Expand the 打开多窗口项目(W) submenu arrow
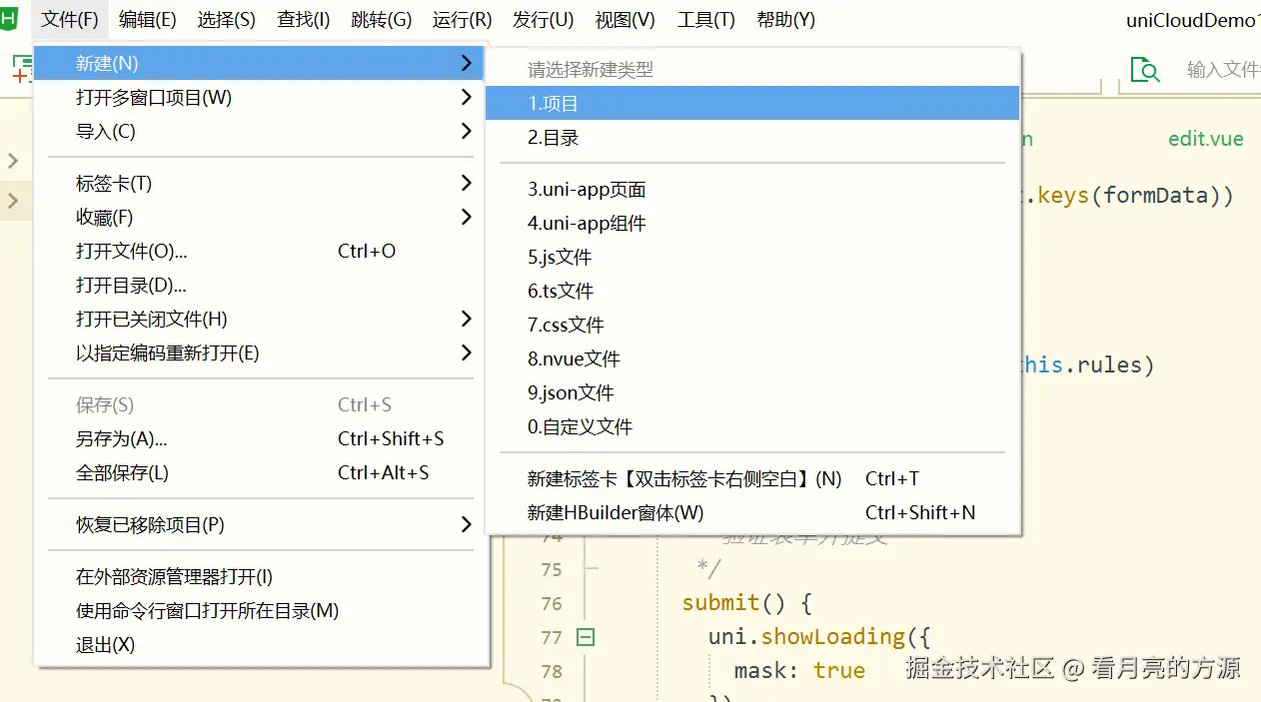This screenshot has width=1261, height=702. [x=466, y=97]
